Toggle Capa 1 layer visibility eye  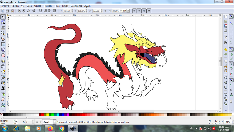click(37, 122)
